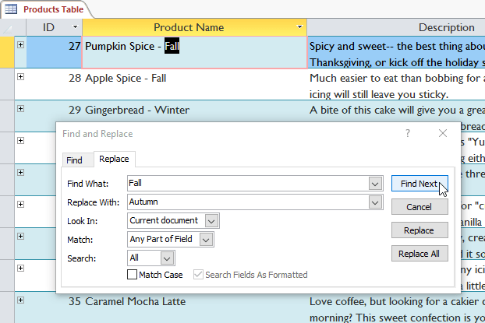Open Product Name column filter arrow
Viewport: 485px width, 323px height.
click(300, 28)
